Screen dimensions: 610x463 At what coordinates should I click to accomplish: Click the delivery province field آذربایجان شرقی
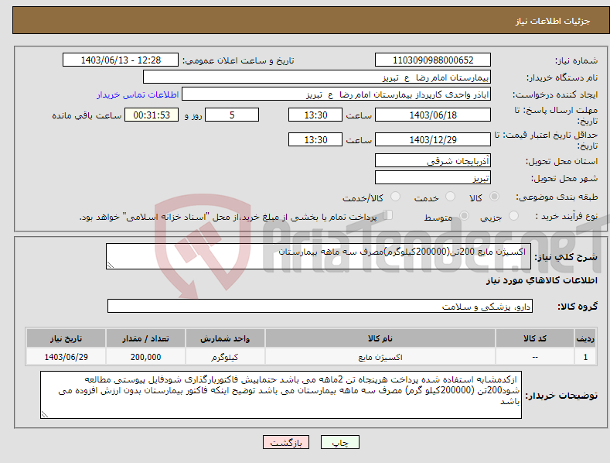tap(433, 160)
